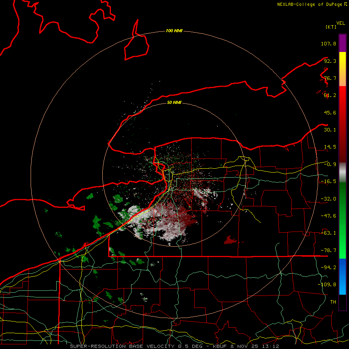Screen dimensions: 349x349
Task: Click the -78.7 velocity scale value
Action: coord(328,251)
